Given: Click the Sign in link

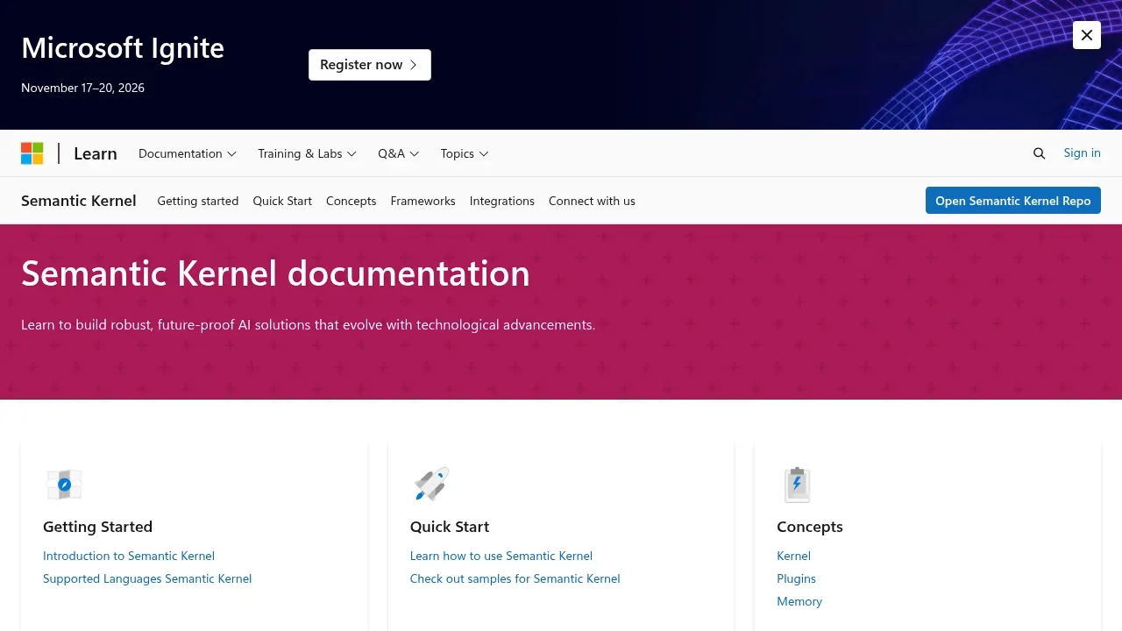Looking at the screenshot, I should 1082,152.
